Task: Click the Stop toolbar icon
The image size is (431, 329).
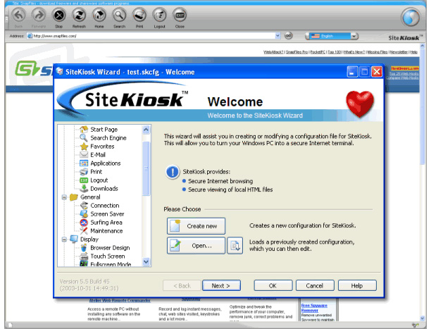Action: pyautogui.click(x=59, y=15)
